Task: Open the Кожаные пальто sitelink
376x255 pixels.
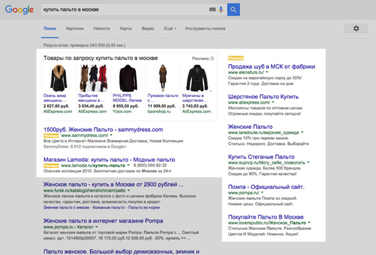Action: tap(108, 207)
